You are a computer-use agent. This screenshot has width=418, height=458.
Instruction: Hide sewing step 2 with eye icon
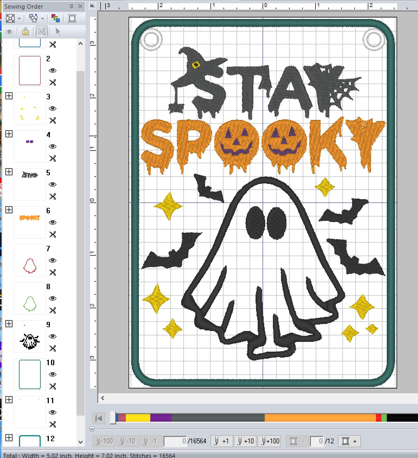click(52, 71)
